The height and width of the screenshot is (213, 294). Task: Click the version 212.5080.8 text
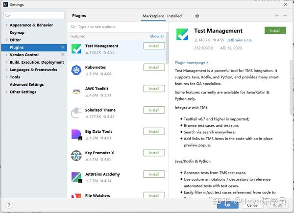click(203, 48)
